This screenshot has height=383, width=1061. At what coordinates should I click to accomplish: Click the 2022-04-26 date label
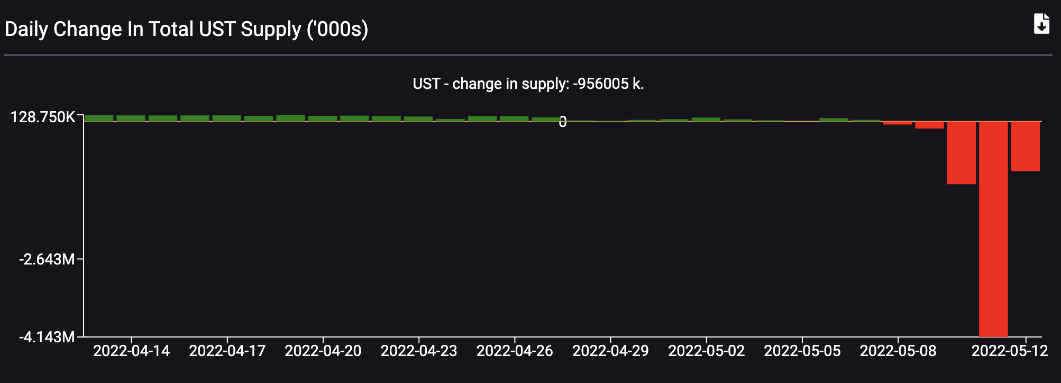pos(515,351)
